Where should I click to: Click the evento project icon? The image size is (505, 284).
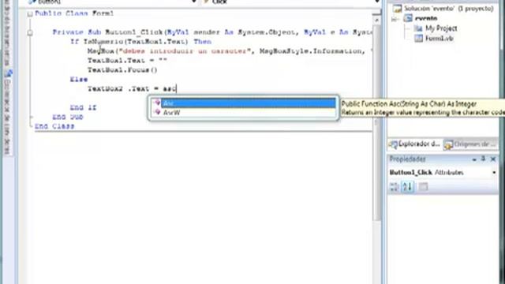click(408, 18)
